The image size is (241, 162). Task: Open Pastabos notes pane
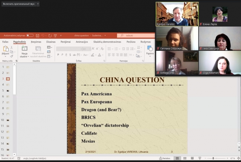point(165,158)
